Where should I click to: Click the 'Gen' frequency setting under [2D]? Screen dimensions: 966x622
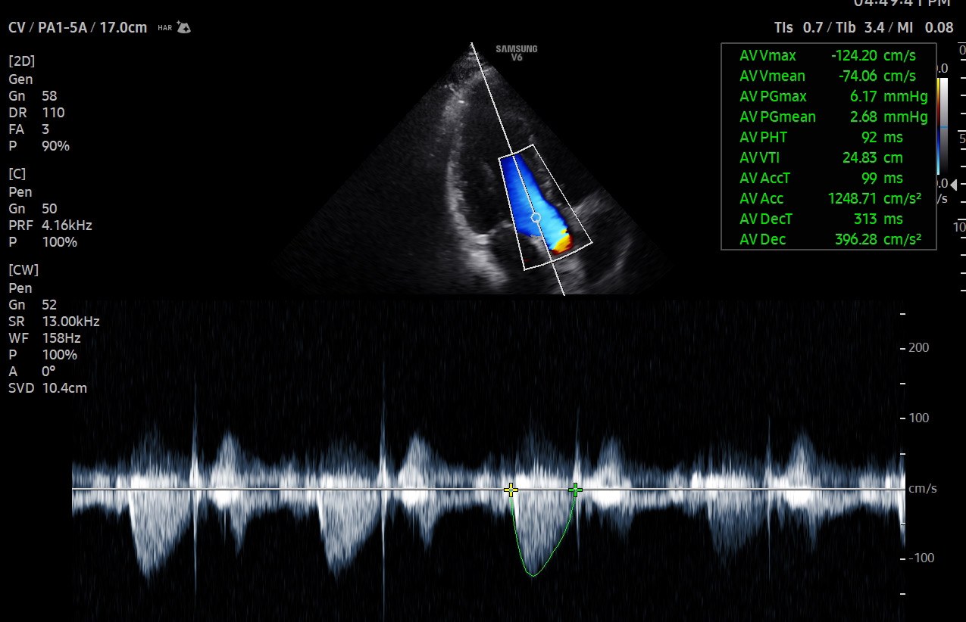point(19,79)
